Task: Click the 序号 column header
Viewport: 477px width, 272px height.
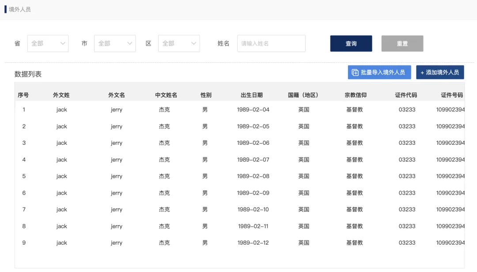Action: pos(23,95)
